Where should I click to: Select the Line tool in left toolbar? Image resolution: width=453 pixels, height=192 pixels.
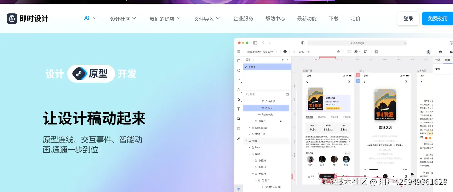pyautogui.click(x=239, y=80)
